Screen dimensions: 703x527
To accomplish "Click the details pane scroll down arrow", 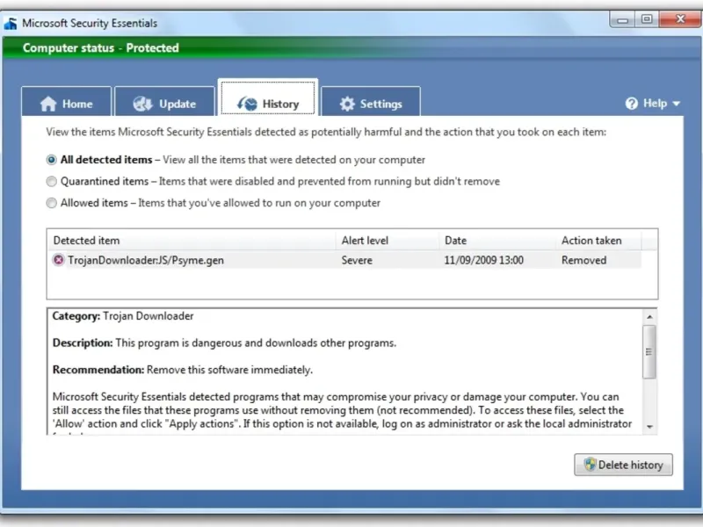I will pos(649,427).
